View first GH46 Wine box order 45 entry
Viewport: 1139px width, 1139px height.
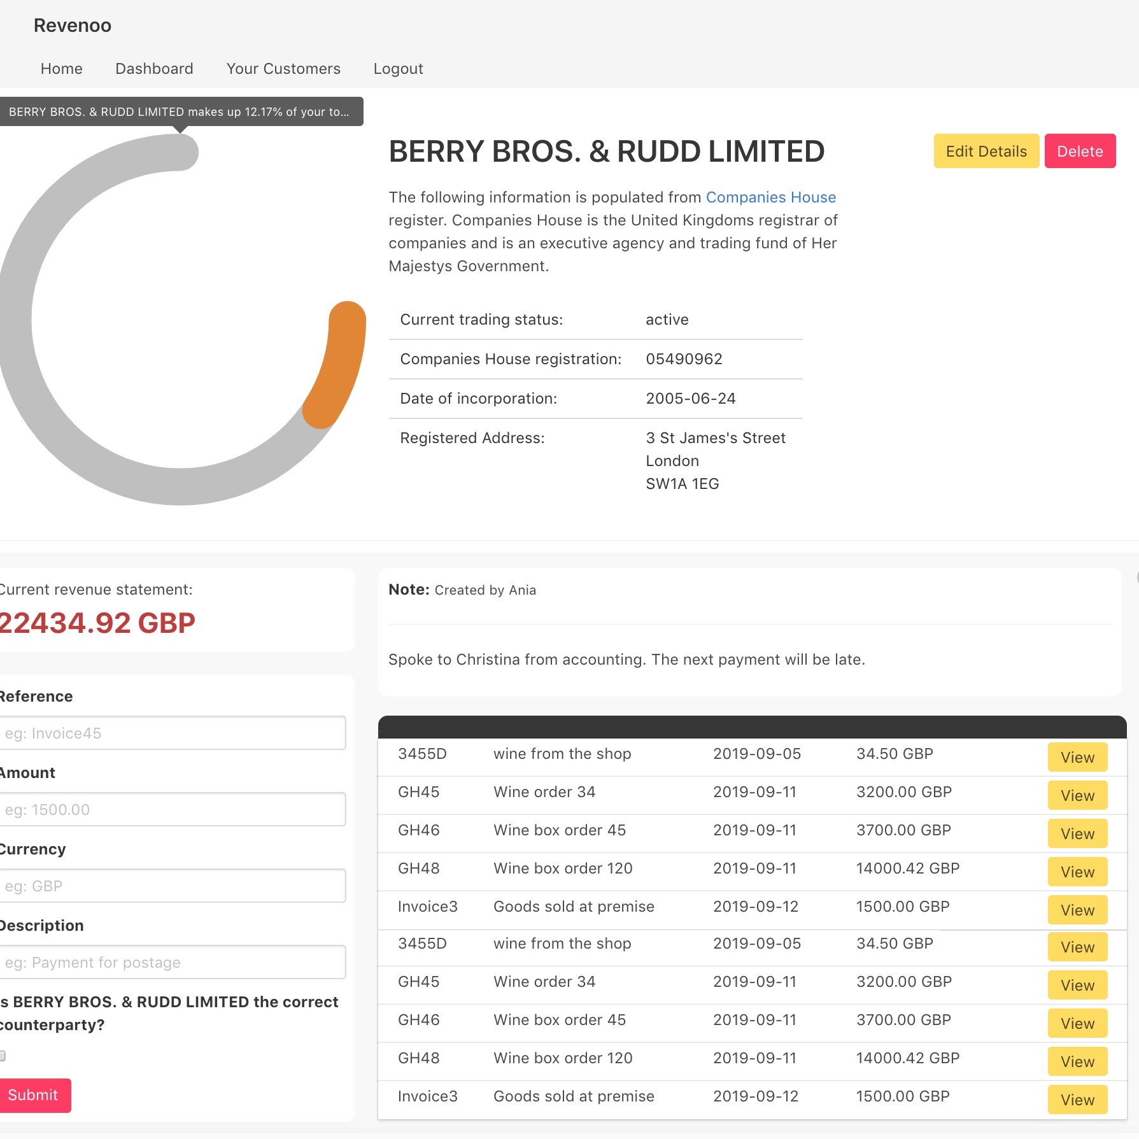click(1077, 833)
